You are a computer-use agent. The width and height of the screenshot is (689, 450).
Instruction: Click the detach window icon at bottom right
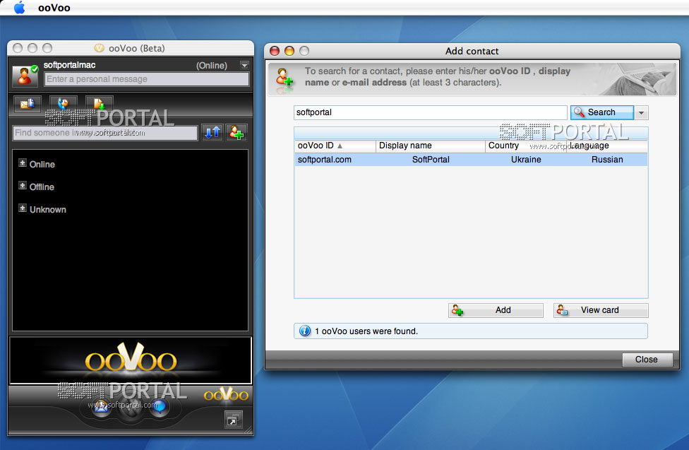click(x=234, y=420)
